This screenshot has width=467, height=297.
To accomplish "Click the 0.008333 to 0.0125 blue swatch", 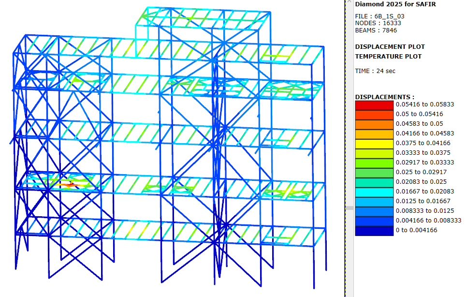I will point(374,211).
